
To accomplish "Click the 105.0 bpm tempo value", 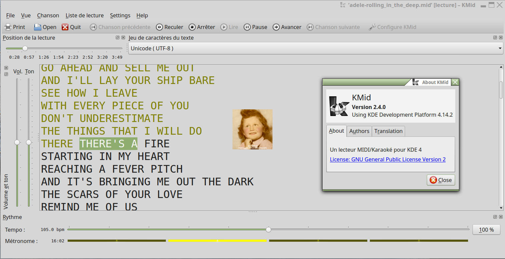I will (52, 230).
